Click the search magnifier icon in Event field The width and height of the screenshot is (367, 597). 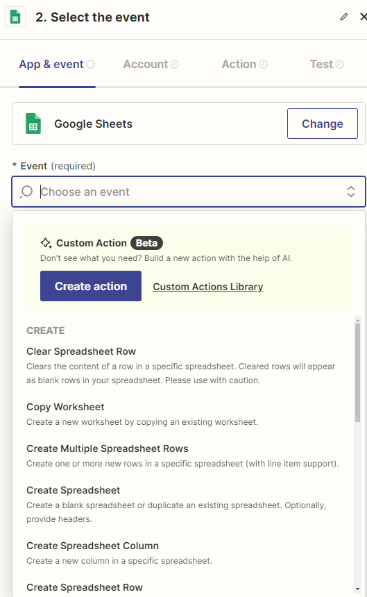click(x=26, y=192)
